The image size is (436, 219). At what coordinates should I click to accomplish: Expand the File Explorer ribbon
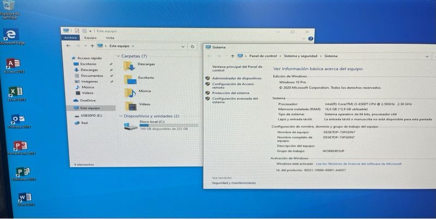pyautogui.click(x=304, y=39)
